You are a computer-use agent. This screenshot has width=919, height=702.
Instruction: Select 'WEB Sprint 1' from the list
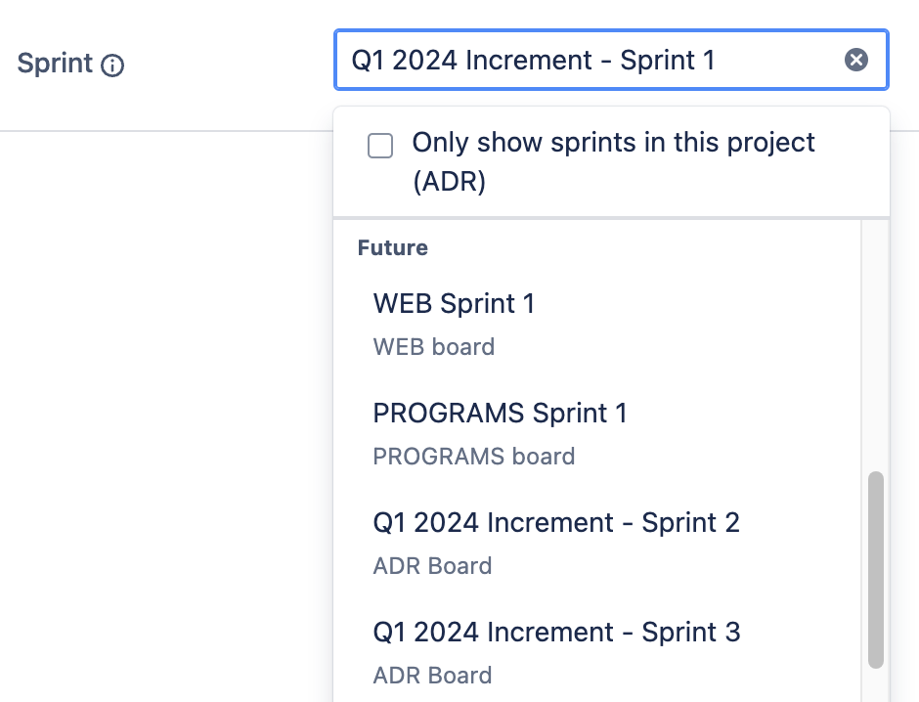click(454, 304)
